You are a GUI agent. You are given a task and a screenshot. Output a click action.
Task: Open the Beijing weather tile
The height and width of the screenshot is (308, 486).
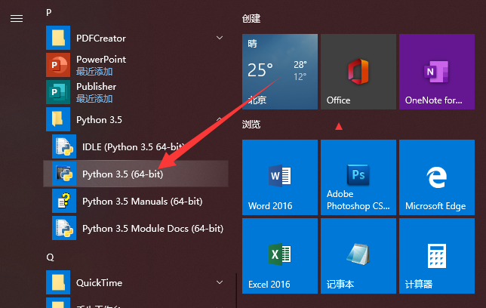(x=280, y=72)
